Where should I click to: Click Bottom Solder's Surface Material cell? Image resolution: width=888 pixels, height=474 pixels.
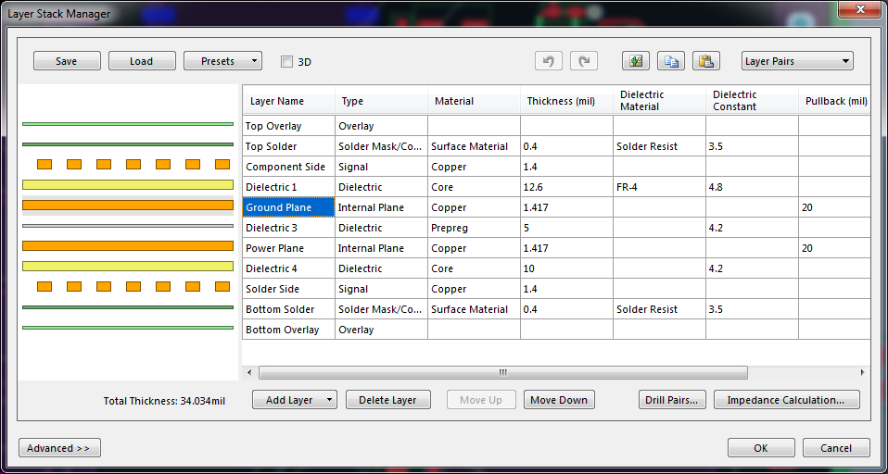coord(474,309)
